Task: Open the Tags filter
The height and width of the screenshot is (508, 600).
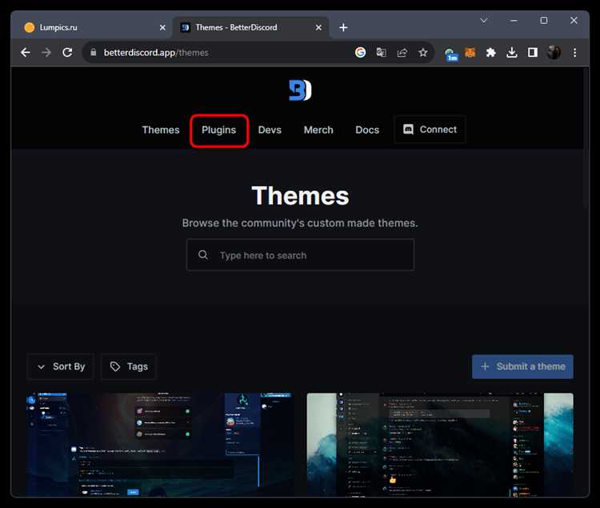Action: pos(129,366)
